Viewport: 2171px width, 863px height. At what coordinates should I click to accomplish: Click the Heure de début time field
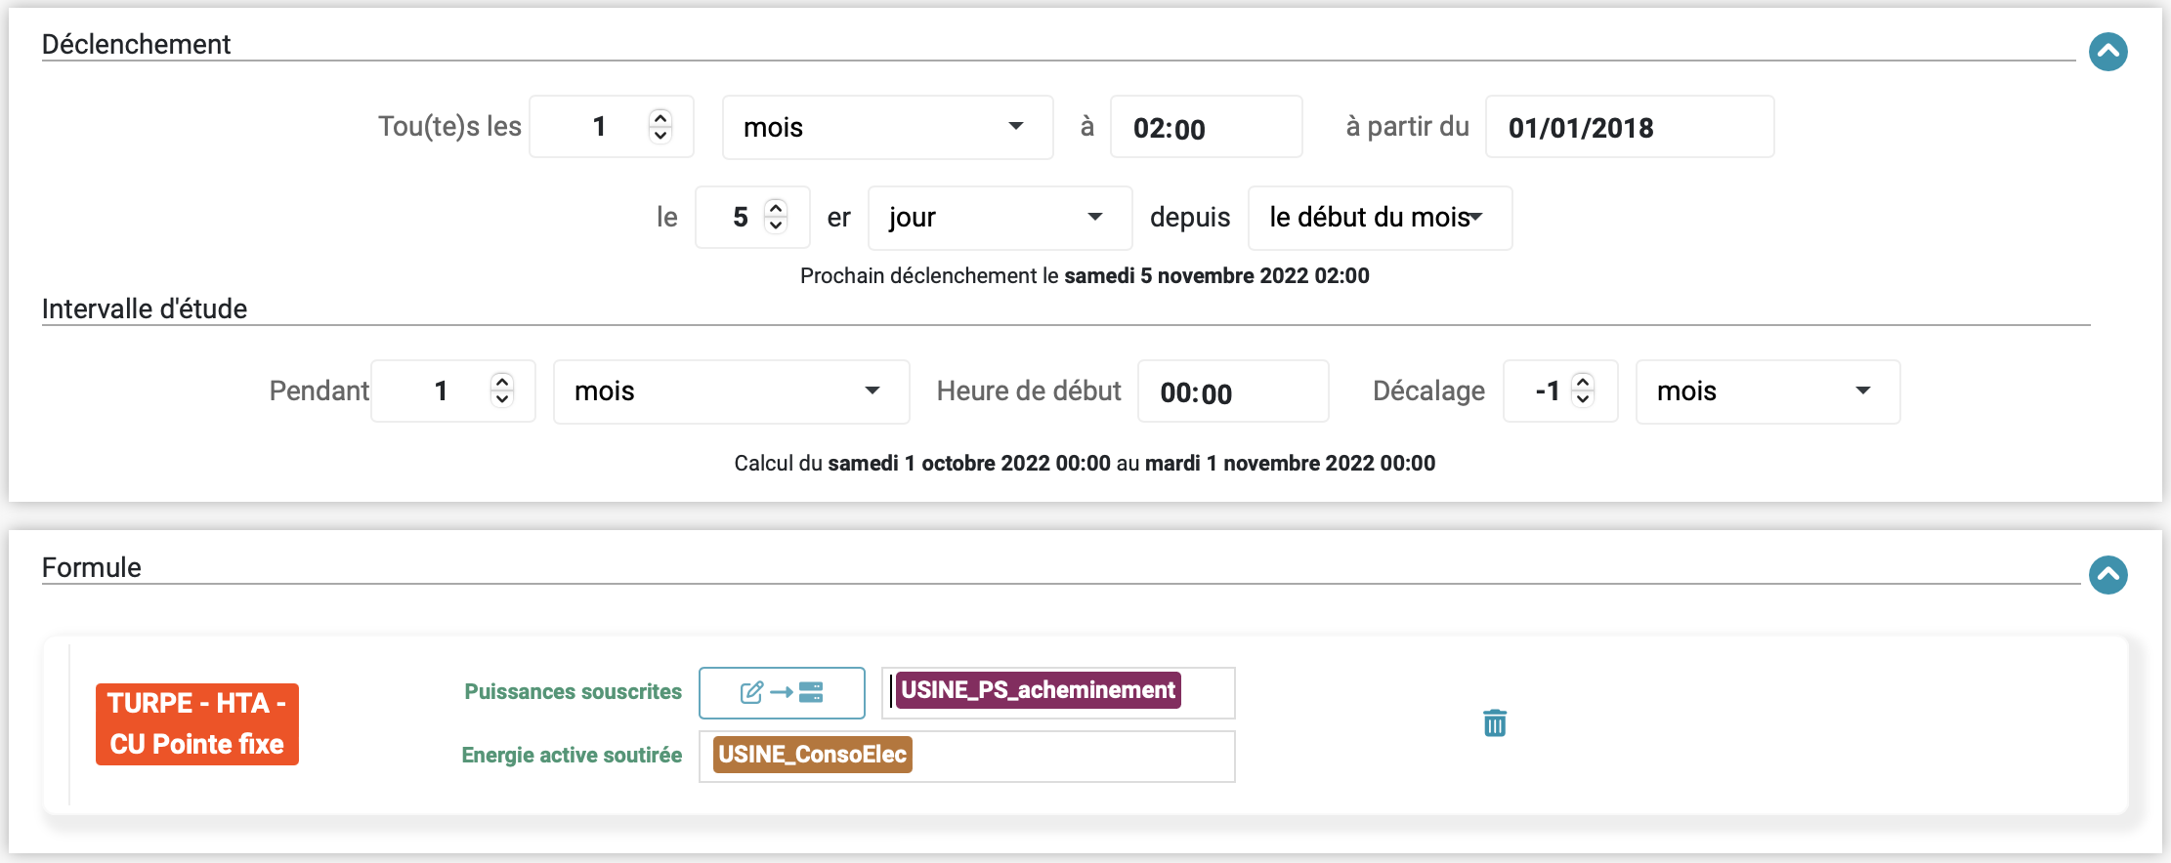(x=1232, y=392)
